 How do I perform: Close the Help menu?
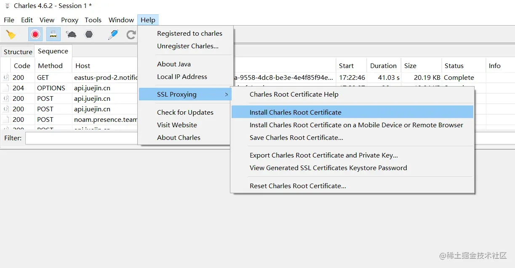148,20
